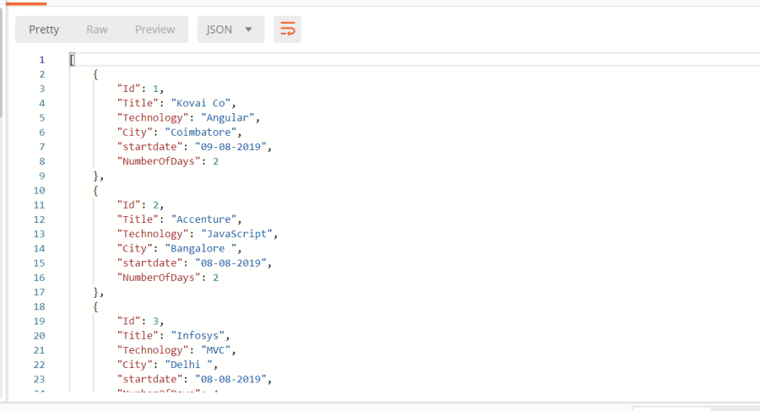Click the opening bracket on line 1
The height and width of the screenshot is (411, 760).
[72, 60]
